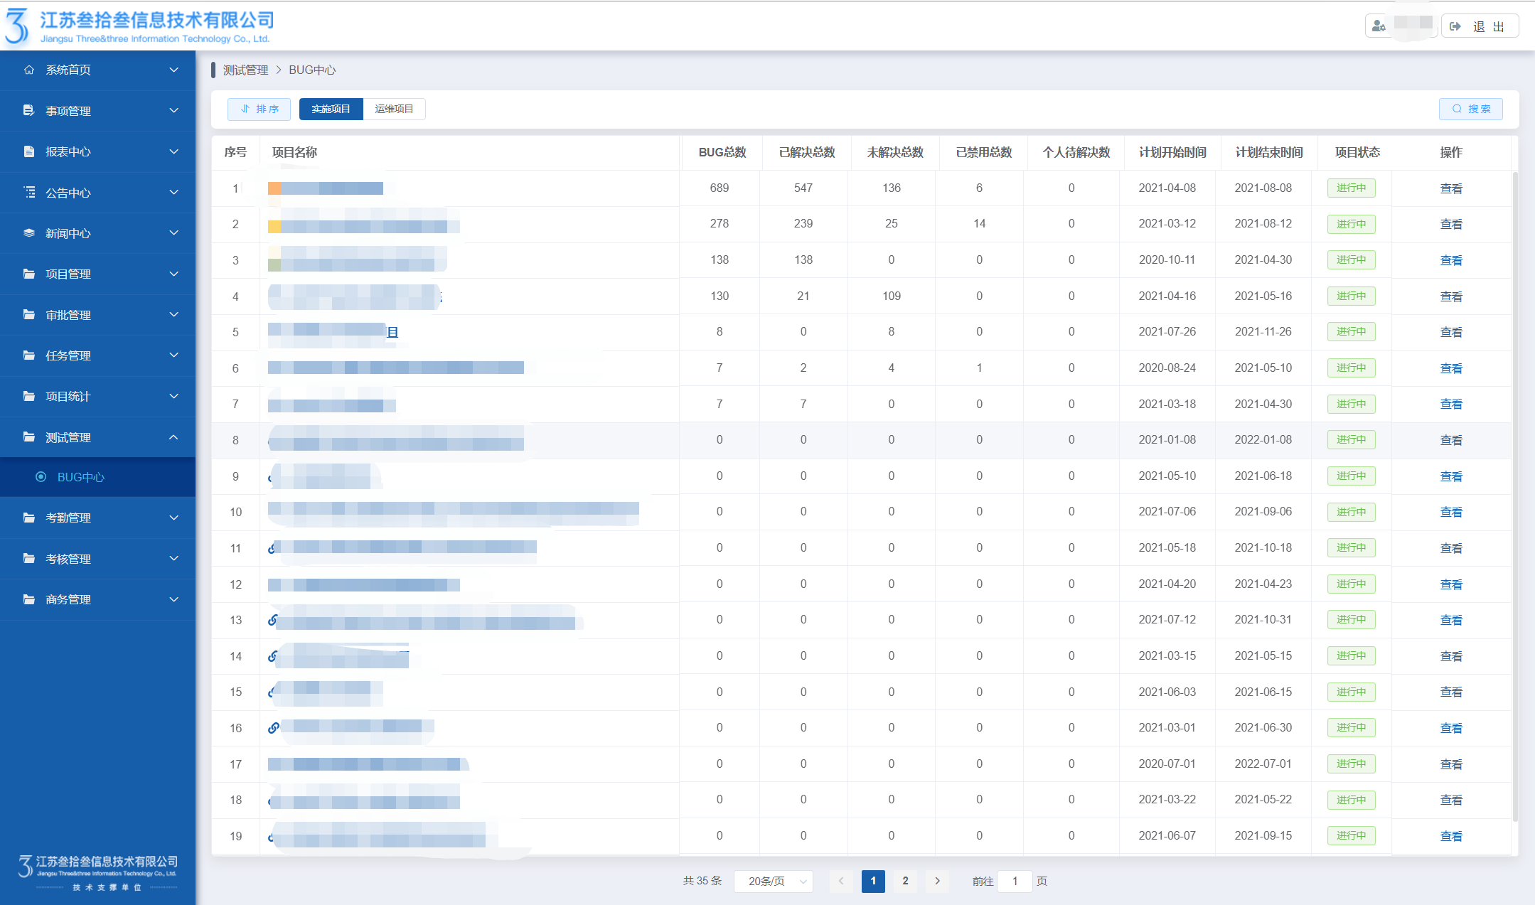The width and height of the screenshot is (1535, 905).
Task: Click the home icon beside 系统首页
Action: 29,70
